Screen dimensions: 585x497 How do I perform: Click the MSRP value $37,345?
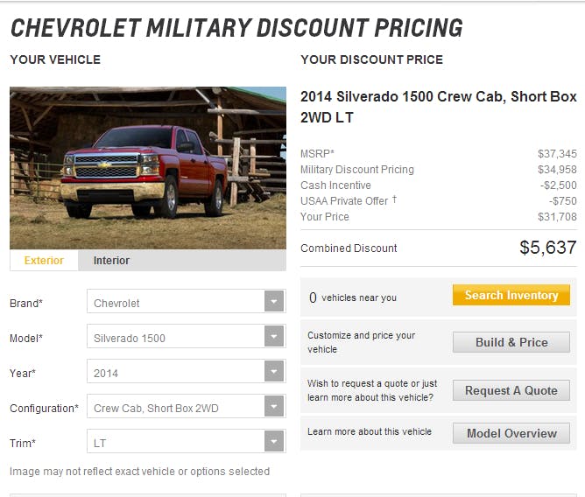(557, 154)
